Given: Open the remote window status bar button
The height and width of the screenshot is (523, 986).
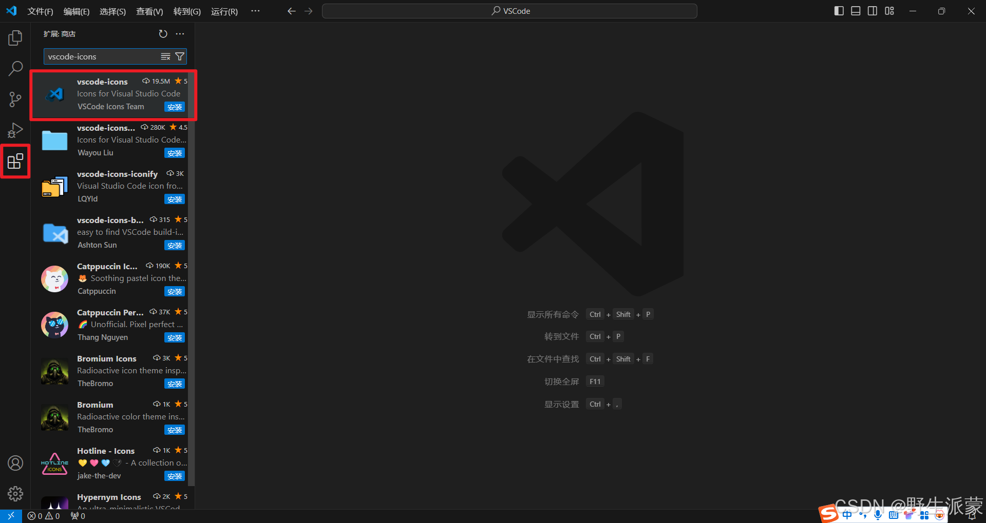Looking at the screenshot, I should click(11, 516).
